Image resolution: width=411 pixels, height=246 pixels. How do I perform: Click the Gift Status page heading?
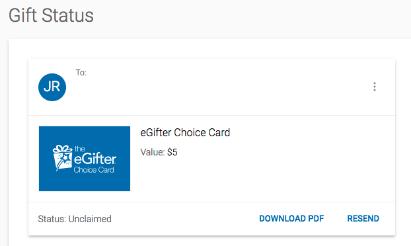tap(51, 15)
